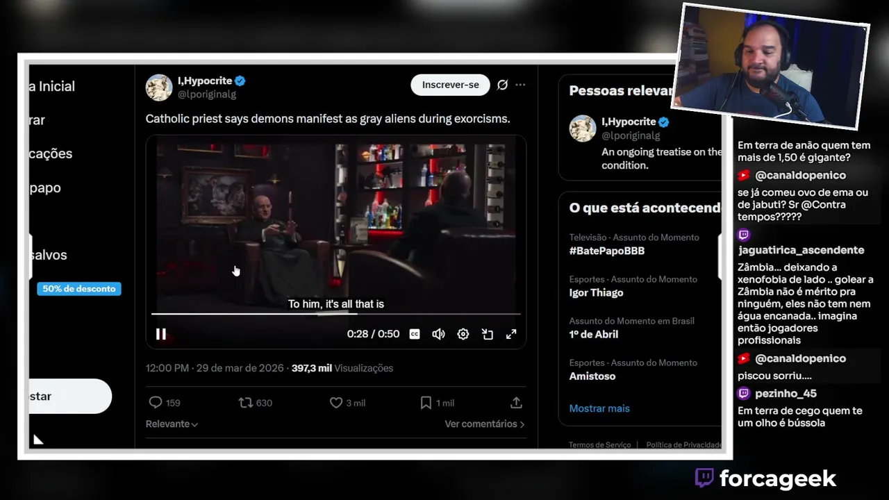The height and width of the screenshot is (500, 889).
Task: Click the YouTube icon beside first @canaldopenico
Action: pos(744,176)
